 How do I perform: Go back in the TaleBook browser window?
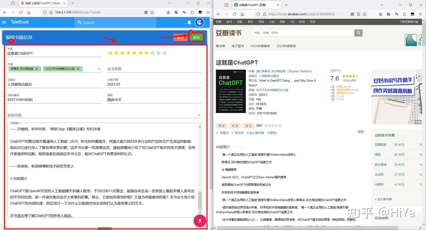(5, 12)
